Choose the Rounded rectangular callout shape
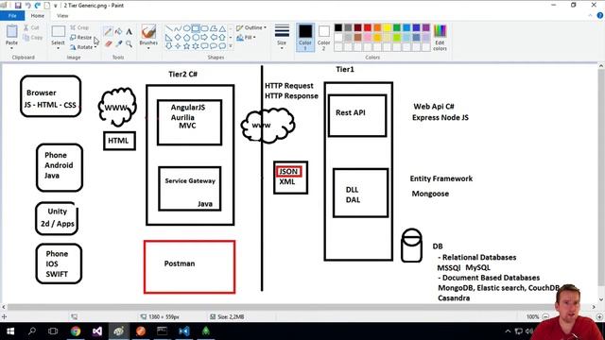The image size is (605, 340). [x=204, y=46]
